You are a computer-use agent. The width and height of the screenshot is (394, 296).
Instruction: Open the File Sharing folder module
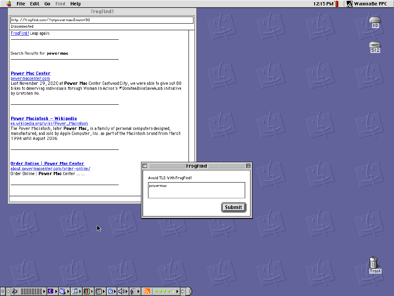(62, 291)
